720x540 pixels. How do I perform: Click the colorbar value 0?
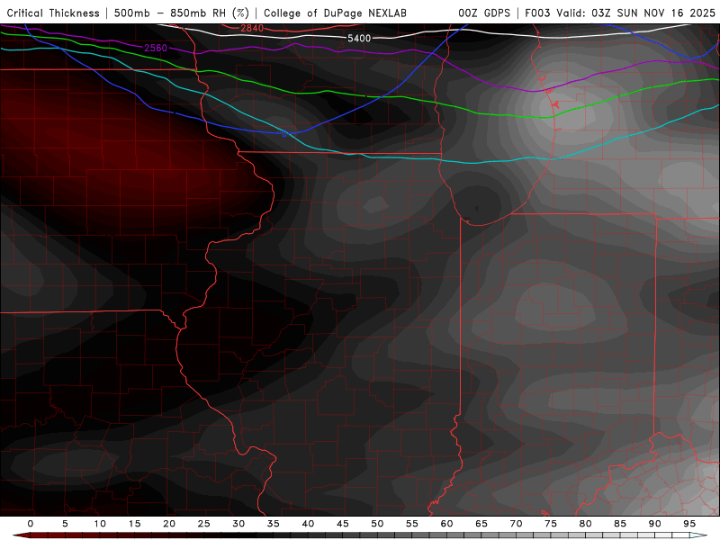click(31, 524)
